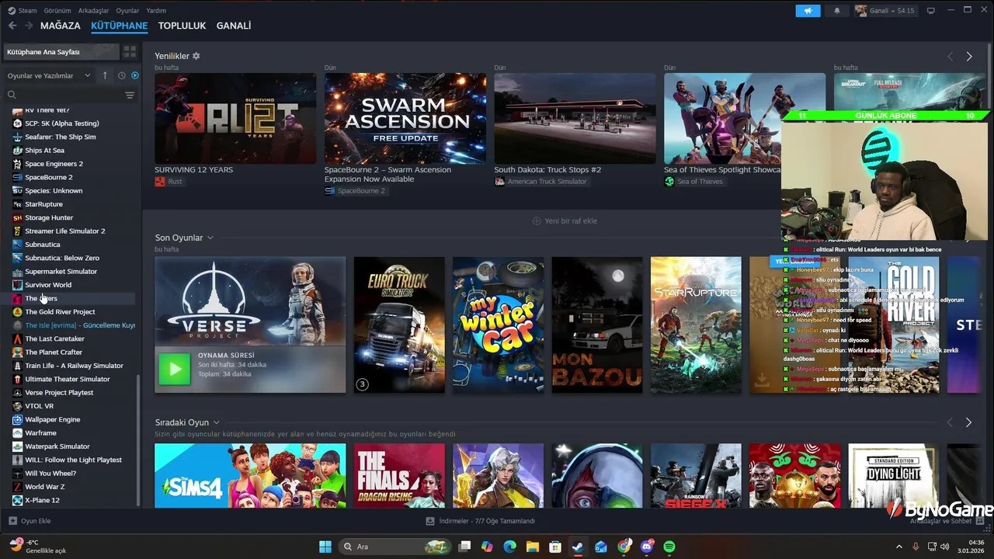
Task: Expand the Son Oyunlar shelf dropdown
Action: tap(210, 238)
